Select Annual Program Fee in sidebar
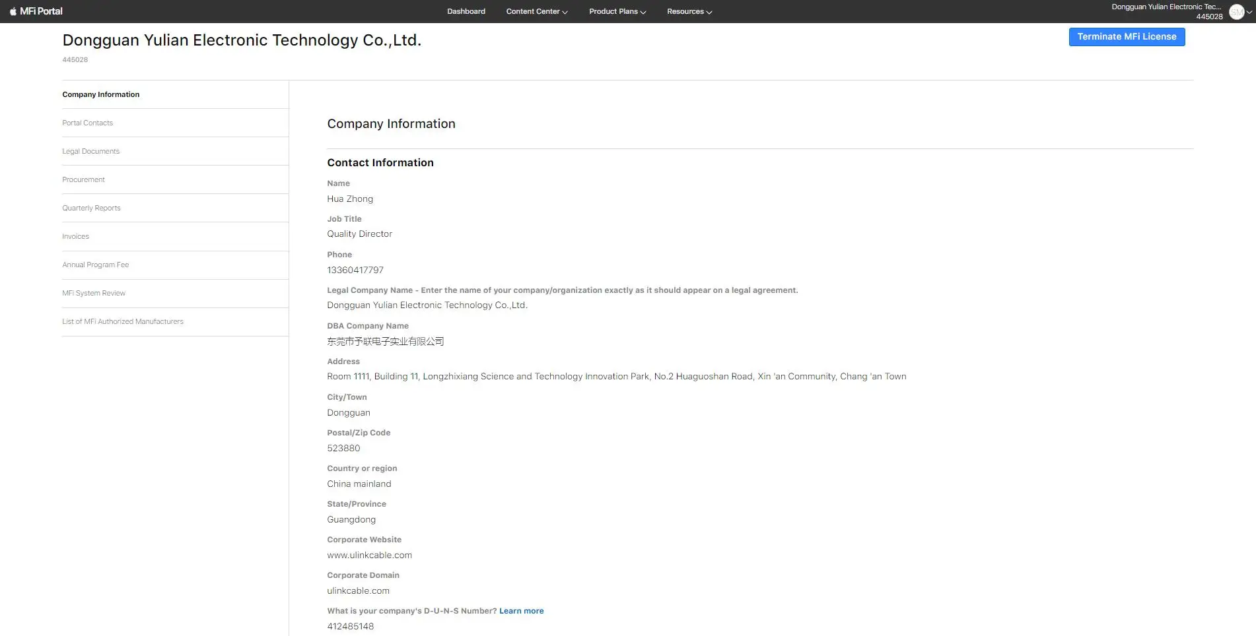The width and height of the screenshot is (1256, 636). [96, 265]
